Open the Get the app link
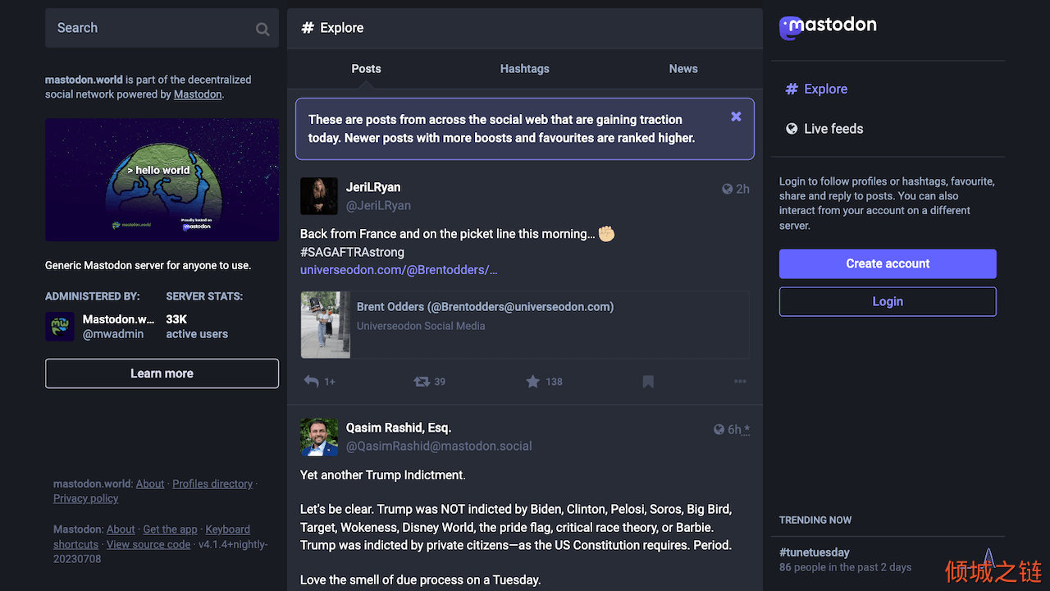1050x591 pixels. pyautogui.click(x=170, y=529)
